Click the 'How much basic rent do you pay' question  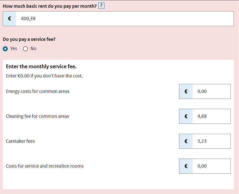tap(50, 6)
